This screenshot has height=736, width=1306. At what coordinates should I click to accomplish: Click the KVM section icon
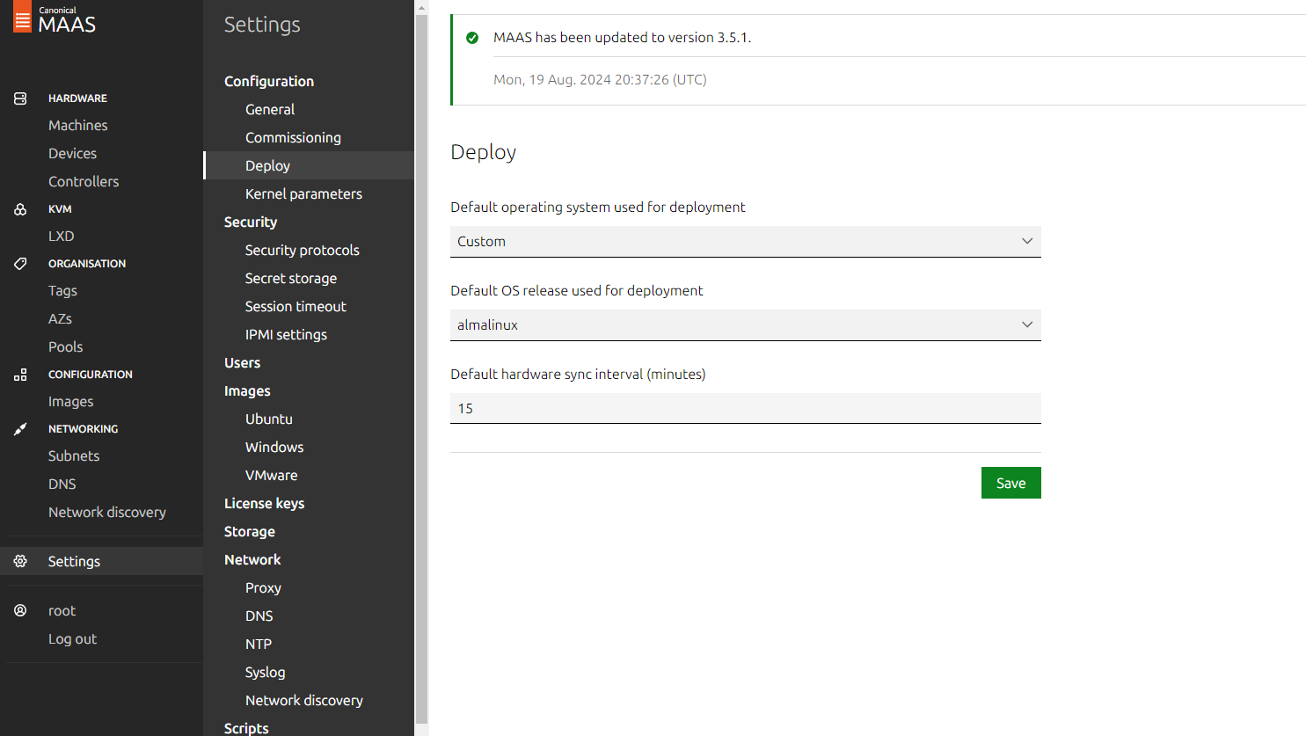click(20, 209)
